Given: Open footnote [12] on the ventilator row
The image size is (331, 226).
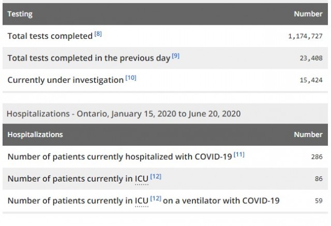Looking at the screenshot, I should [x=156, y=199].
